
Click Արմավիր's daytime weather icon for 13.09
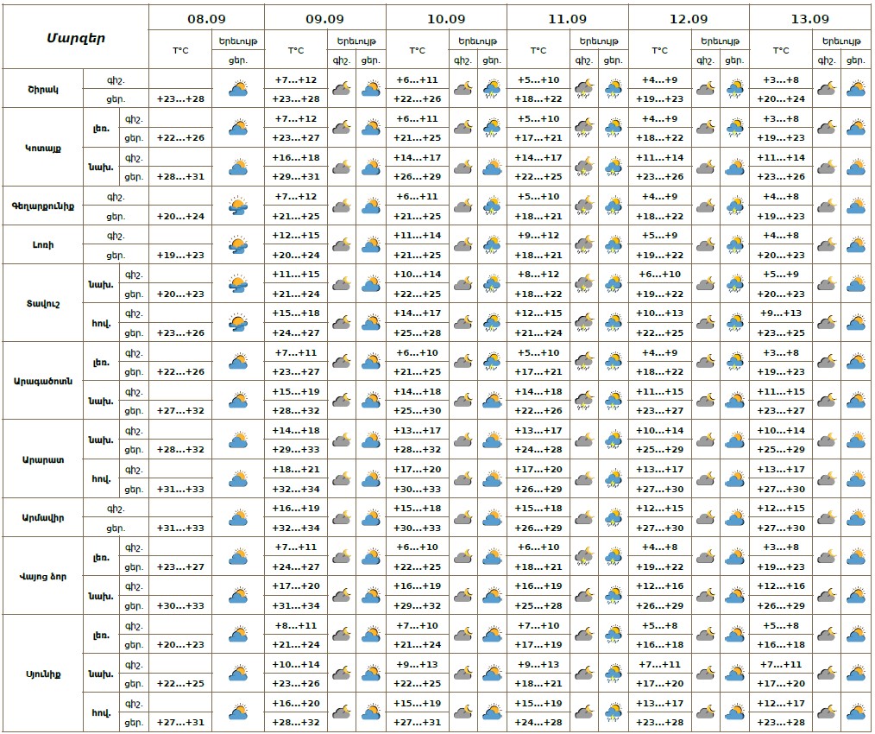point(856,517)
